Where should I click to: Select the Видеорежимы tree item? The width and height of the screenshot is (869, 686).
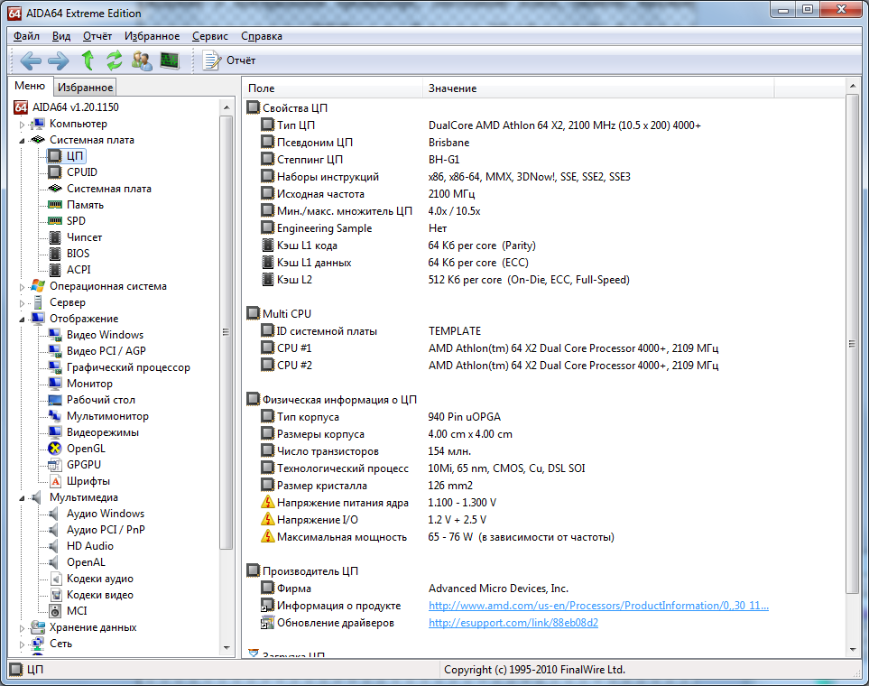tap(103, 432)
